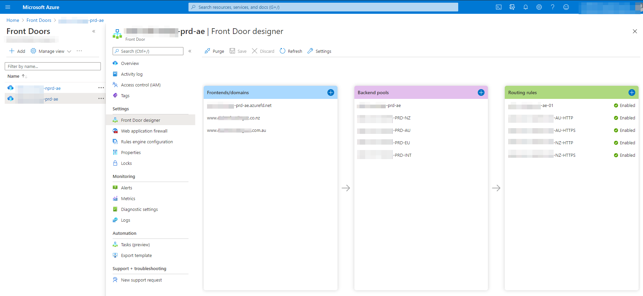Image resolution: width=643 pixels, height=296 pixels.
Task: Open Alerts under Monitoring
Action: pyautogui.click(x=126, y=188)
